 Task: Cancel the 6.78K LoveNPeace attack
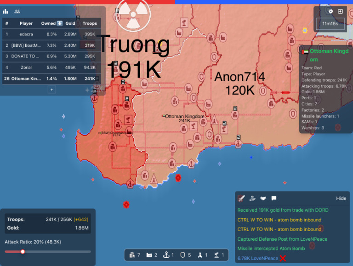point(283,258)
